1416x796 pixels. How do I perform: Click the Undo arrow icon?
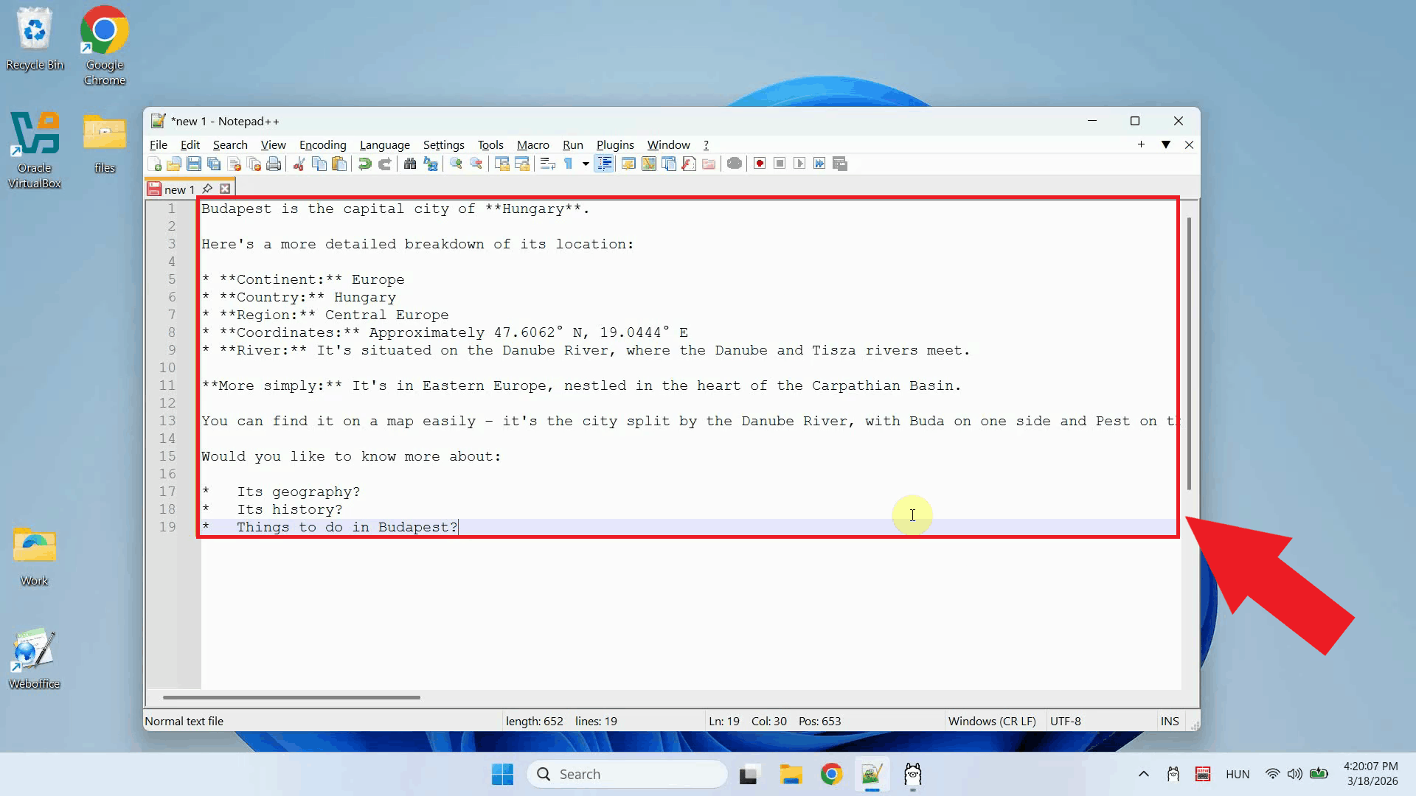(364, 164)
